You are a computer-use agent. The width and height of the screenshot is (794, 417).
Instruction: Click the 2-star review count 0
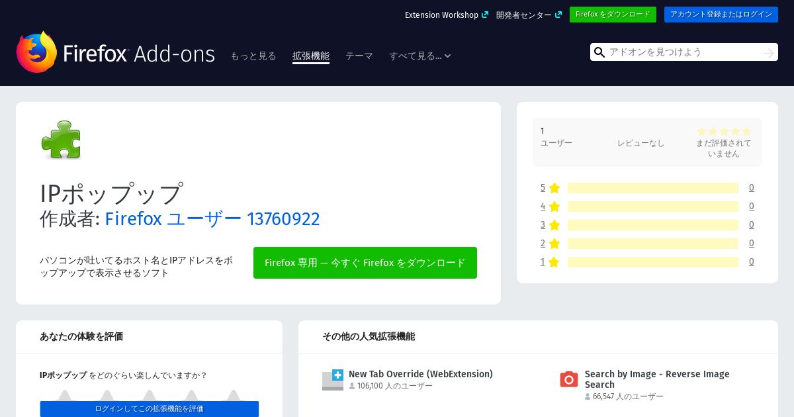[x=752, y=244]
